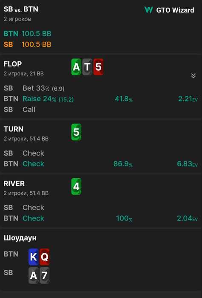Open BTN Raise 24% flop action
This screenshot has height=298, width=202.
(x=48, y=99)
